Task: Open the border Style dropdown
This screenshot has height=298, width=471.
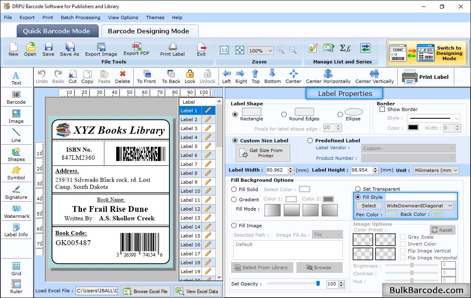Action: click(x=457, y=118)
